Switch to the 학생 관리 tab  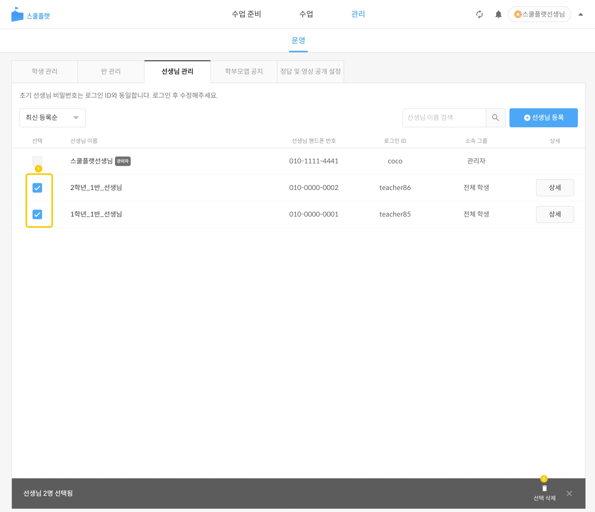(45, 71)
